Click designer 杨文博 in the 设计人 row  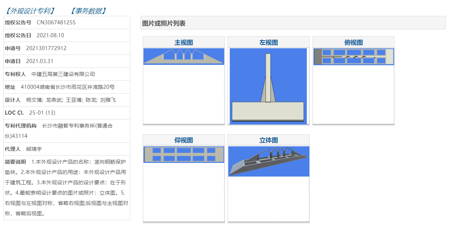point(31,100)
